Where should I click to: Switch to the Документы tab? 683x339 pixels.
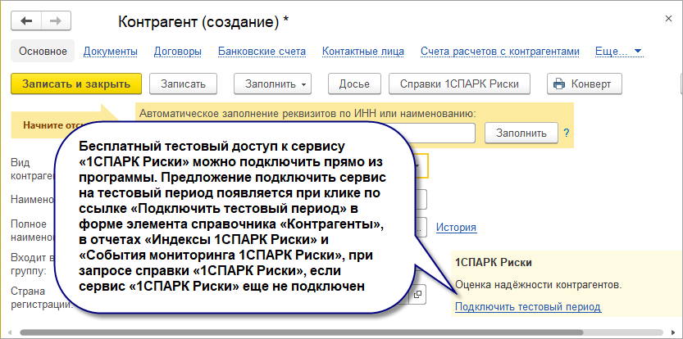tap(111, 52)
